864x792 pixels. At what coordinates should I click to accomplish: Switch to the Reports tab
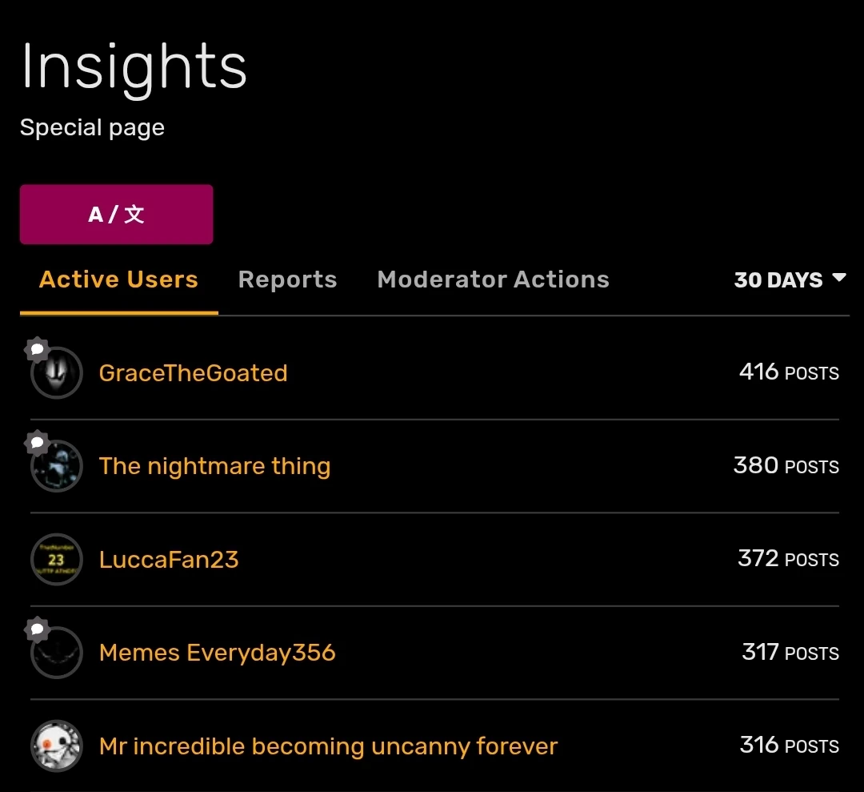pos(287,279)
